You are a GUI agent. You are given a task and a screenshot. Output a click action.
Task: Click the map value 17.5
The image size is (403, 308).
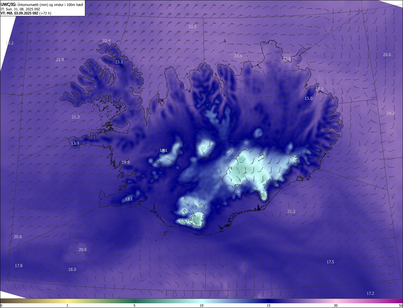coord(330,262)
